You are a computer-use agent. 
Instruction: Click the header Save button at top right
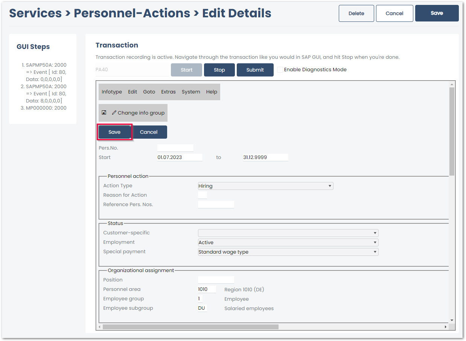click(437, 13)
